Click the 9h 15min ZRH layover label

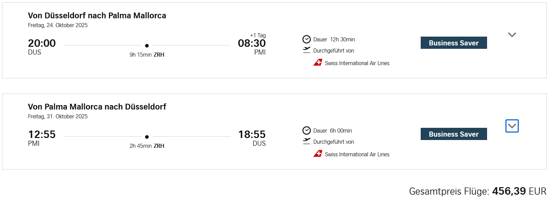(147, 55)
